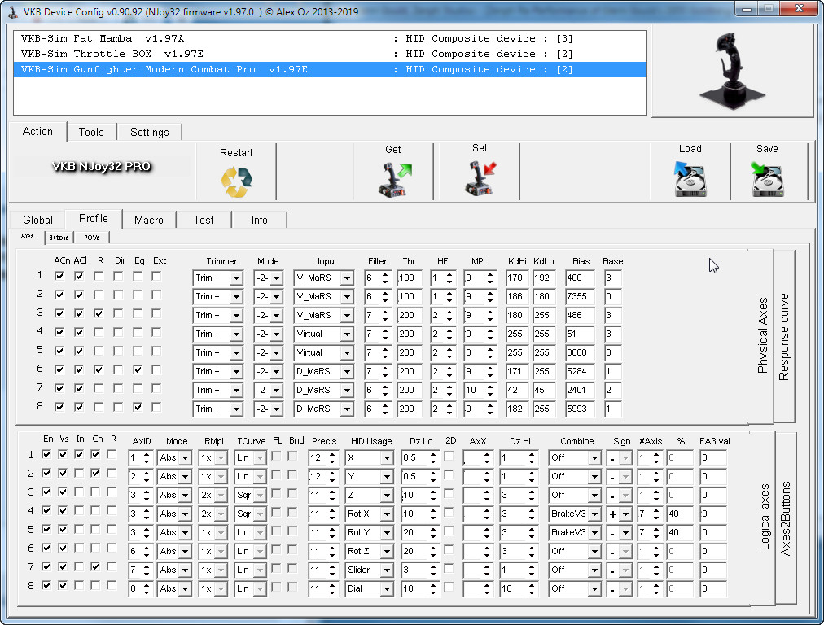
Task: Select Gunfighter Modern Combat Pro device row
Action: 330,69
